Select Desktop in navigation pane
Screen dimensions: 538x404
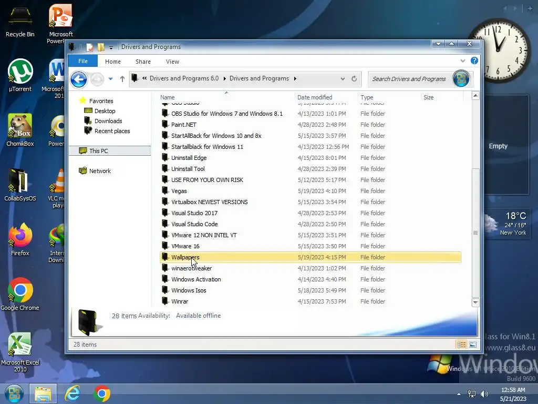[x=105, y=111]
